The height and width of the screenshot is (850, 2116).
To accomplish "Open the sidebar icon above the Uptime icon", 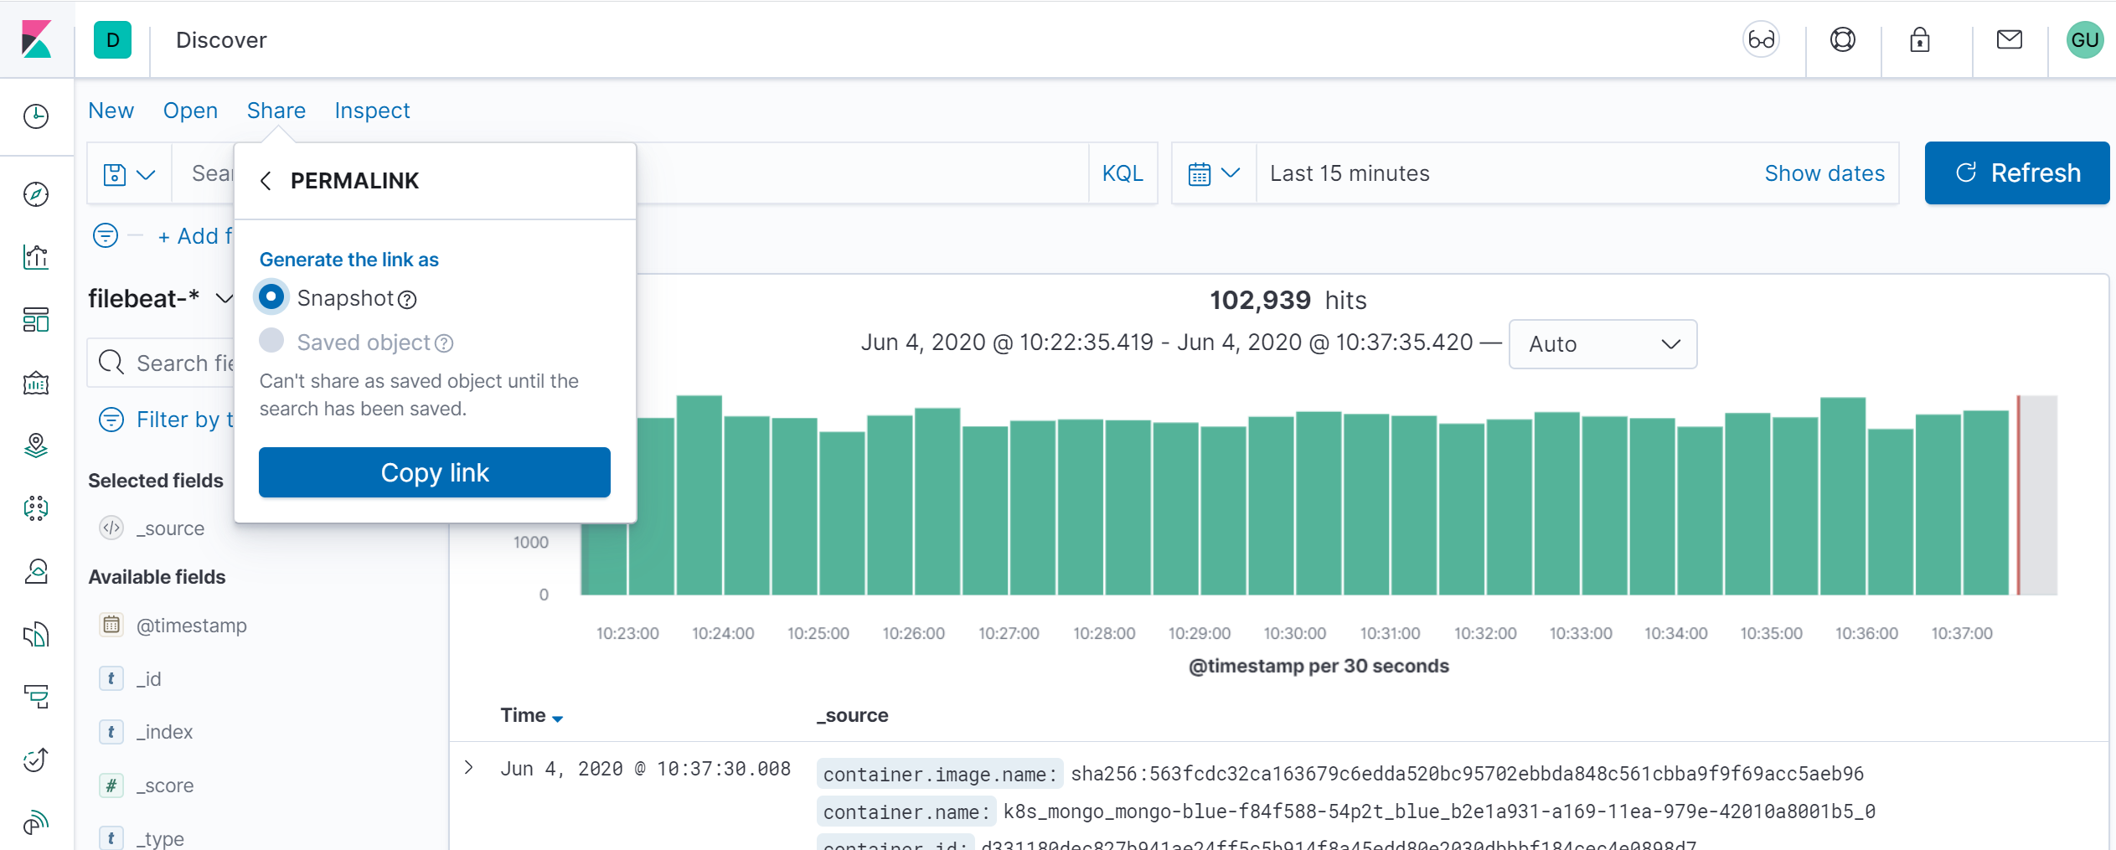I will tap(36, 697).
